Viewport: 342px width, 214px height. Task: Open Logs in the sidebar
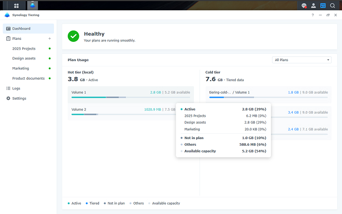16,88
